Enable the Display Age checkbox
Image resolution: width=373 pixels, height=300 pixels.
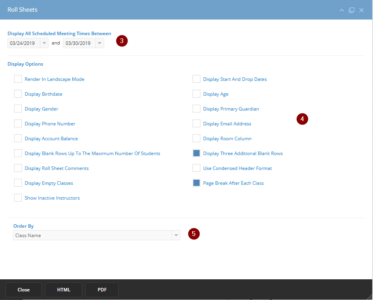[x=196, y=94]
